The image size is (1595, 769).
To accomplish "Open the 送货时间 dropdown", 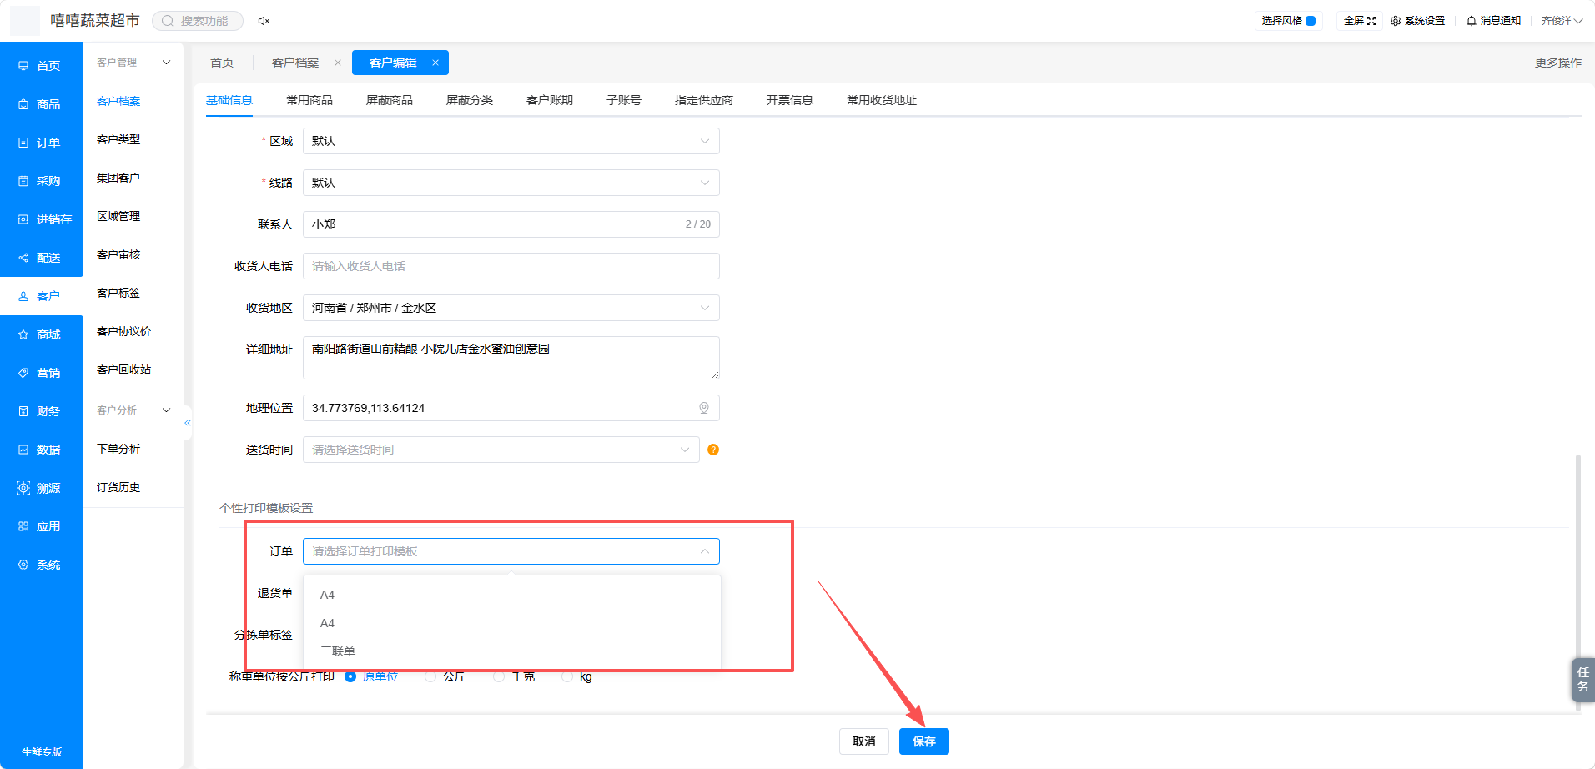I will [x=501, y=450].
